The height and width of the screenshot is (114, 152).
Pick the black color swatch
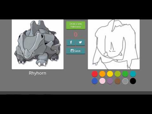click(133, 81)
